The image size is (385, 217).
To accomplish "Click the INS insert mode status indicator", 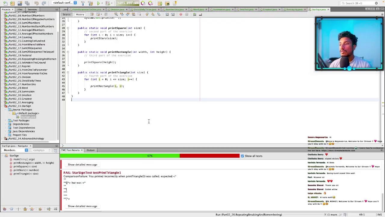I will pyautogui.click(x=380, y=215).
